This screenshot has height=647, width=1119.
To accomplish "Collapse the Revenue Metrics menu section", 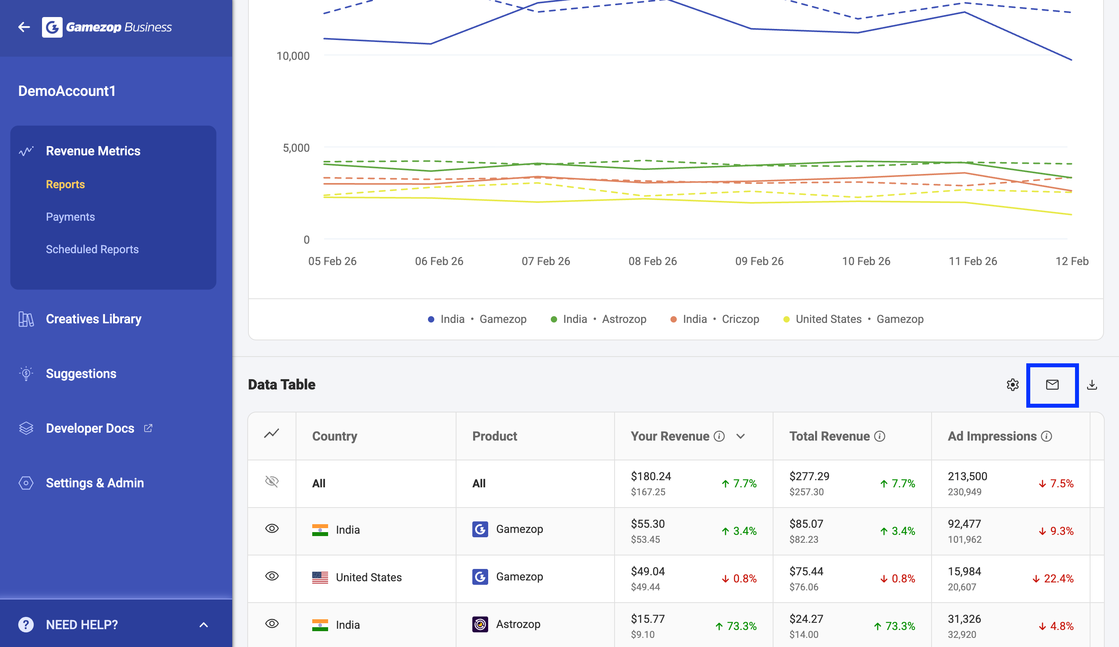I will pyautogui.click(x=93, y=151).
